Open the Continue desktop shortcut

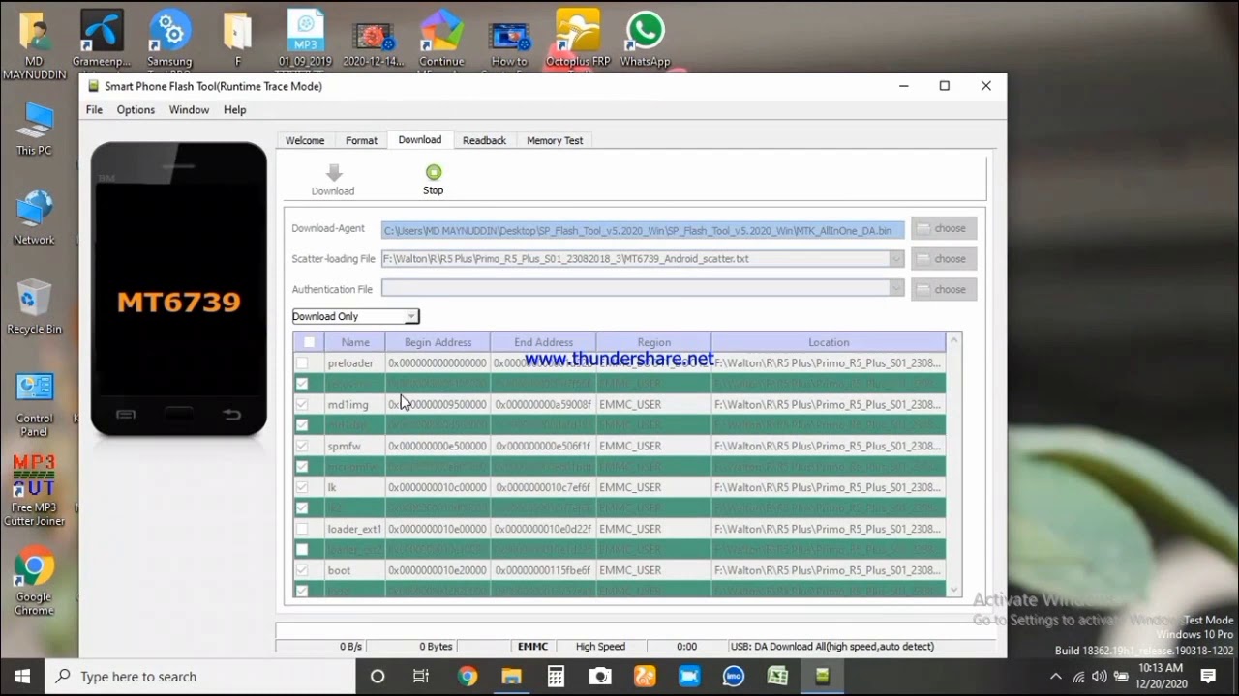tap(441, 39)
